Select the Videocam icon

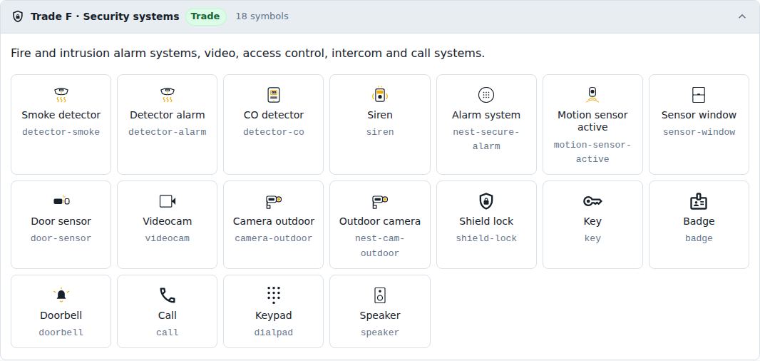coord(168,201)
